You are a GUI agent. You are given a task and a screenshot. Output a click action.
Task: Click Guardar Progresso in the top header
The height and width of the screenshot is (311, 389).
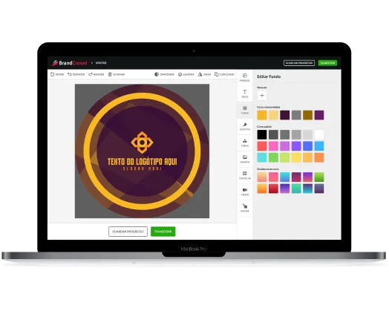tap(299, 63)
